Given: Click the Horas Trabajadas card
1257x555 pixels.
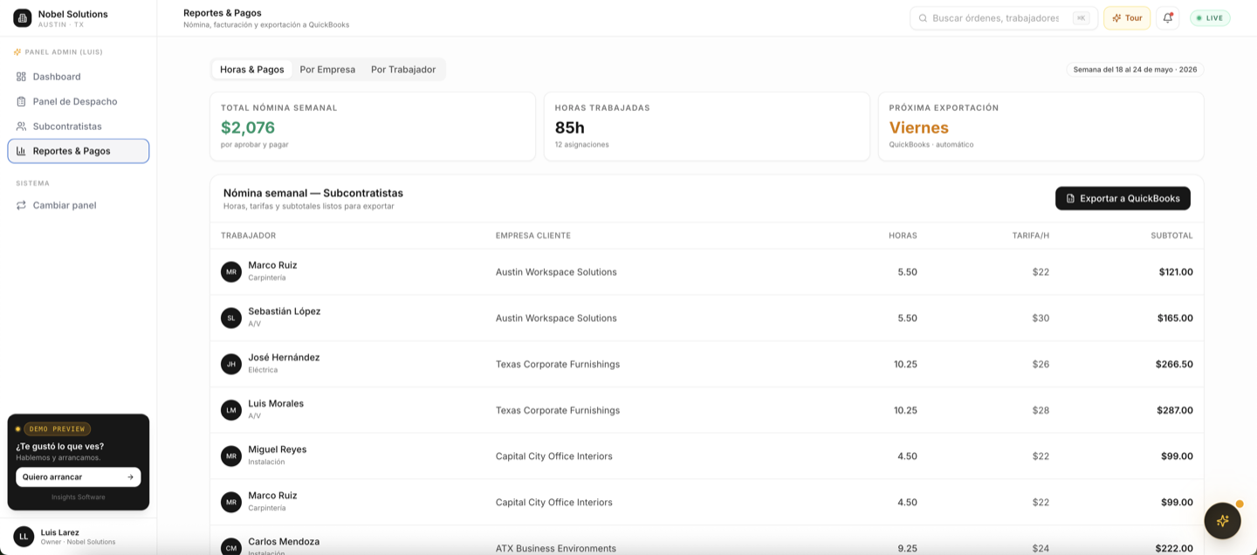Looking at the screenshot, I should tap(707, 127).
